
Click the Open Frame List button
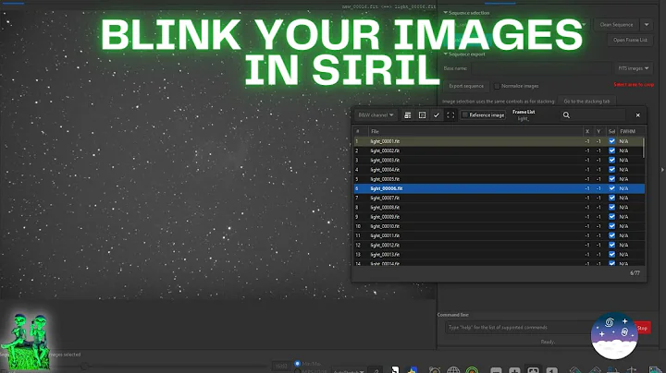pos(630,40)
